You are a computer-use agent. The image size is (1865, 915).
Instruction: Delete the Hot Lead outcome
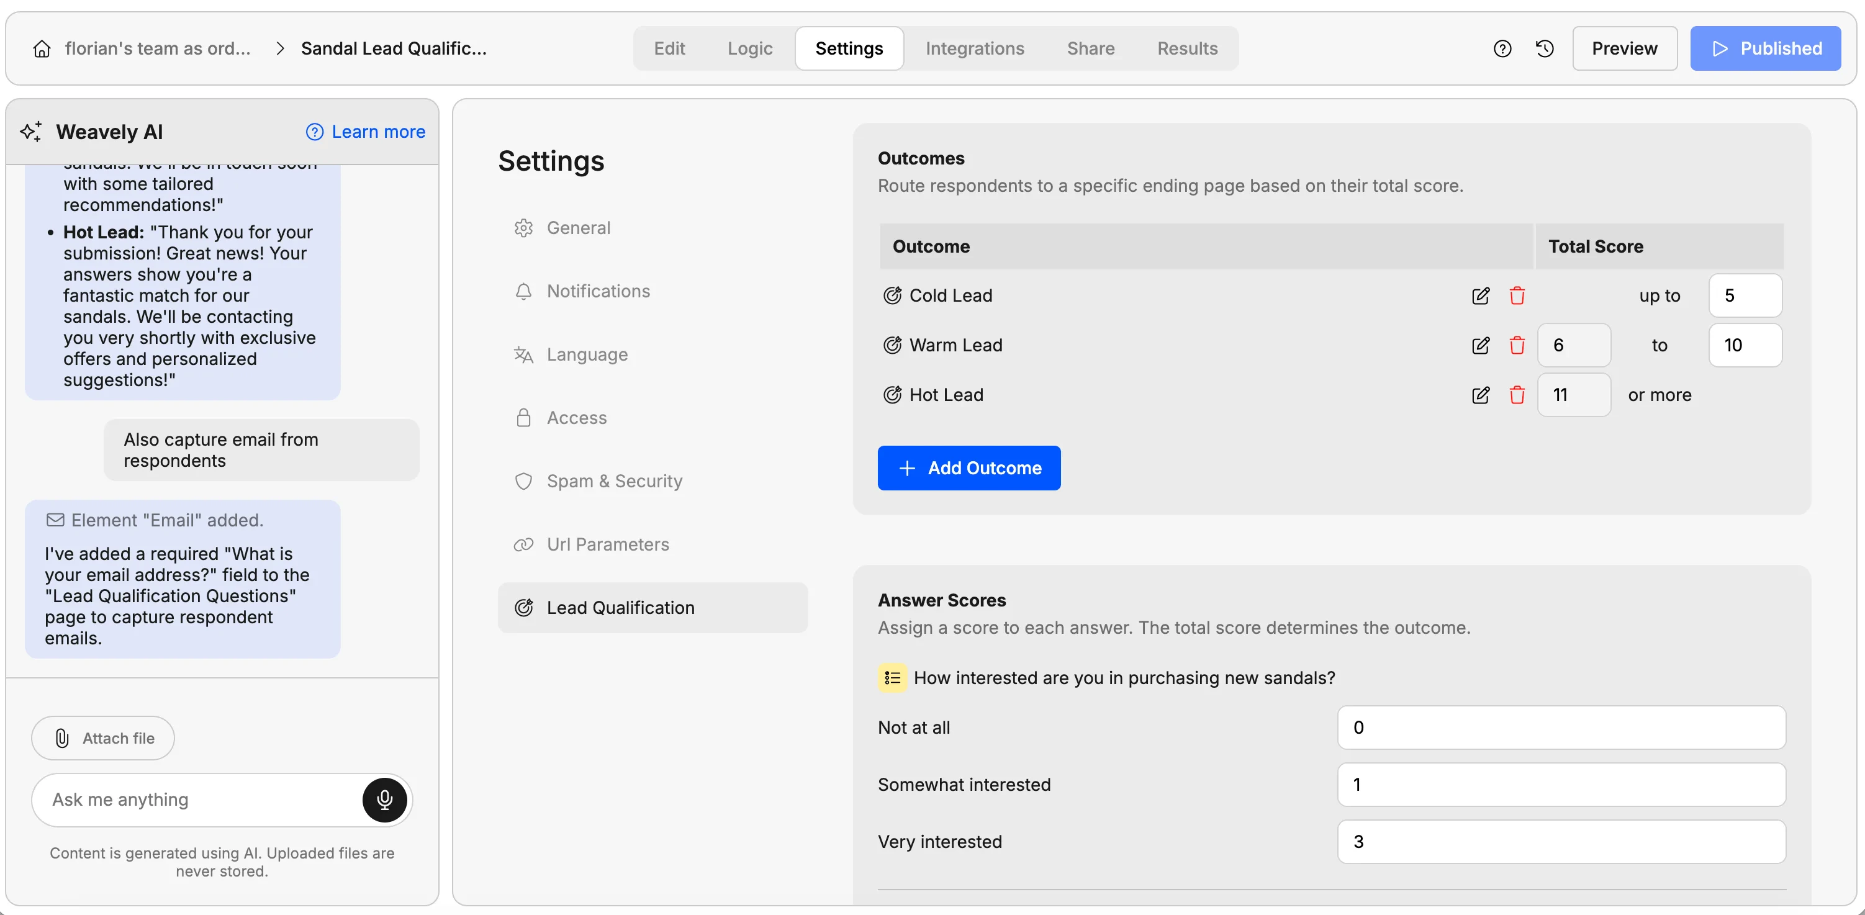pos(1517,395)
